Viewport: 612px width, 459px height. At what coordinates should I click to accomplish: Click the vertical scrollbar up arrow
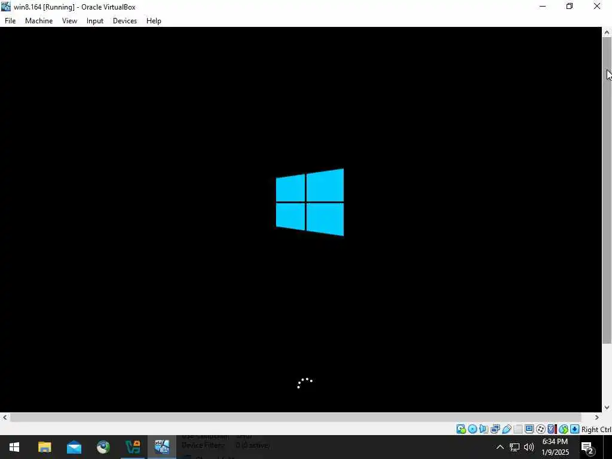click(x=607, y=32)
